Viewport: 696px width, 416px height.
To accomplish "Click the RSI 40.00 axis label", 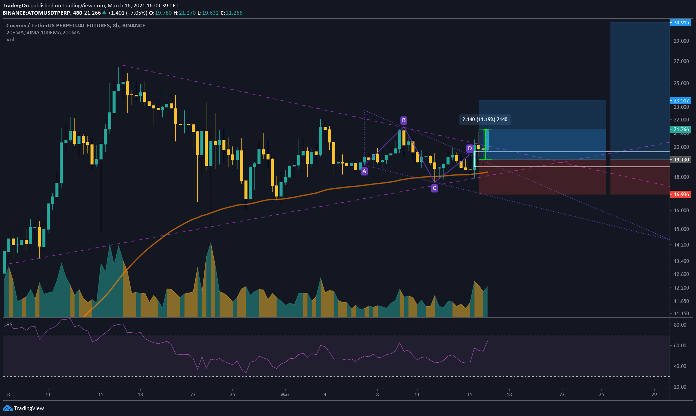I will coord(680,366).
